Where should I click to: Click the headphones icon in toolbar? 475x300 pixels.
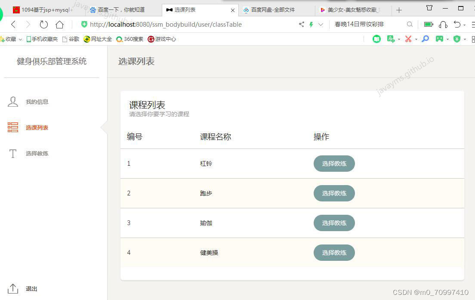[x=443, y=25]
